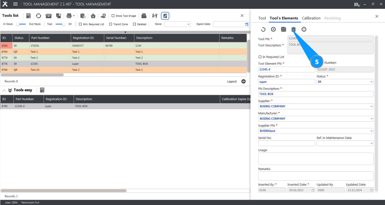Toggle the Legend eye icon
This screenshot has width=385, height=205.
click(x=243, y=81)
